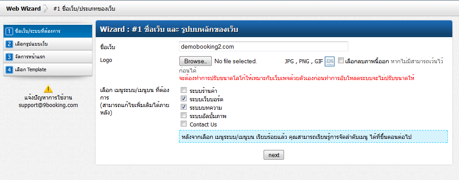
Task: Uncheck the ระบบบทความ checkbox
Action: (183, 107)
